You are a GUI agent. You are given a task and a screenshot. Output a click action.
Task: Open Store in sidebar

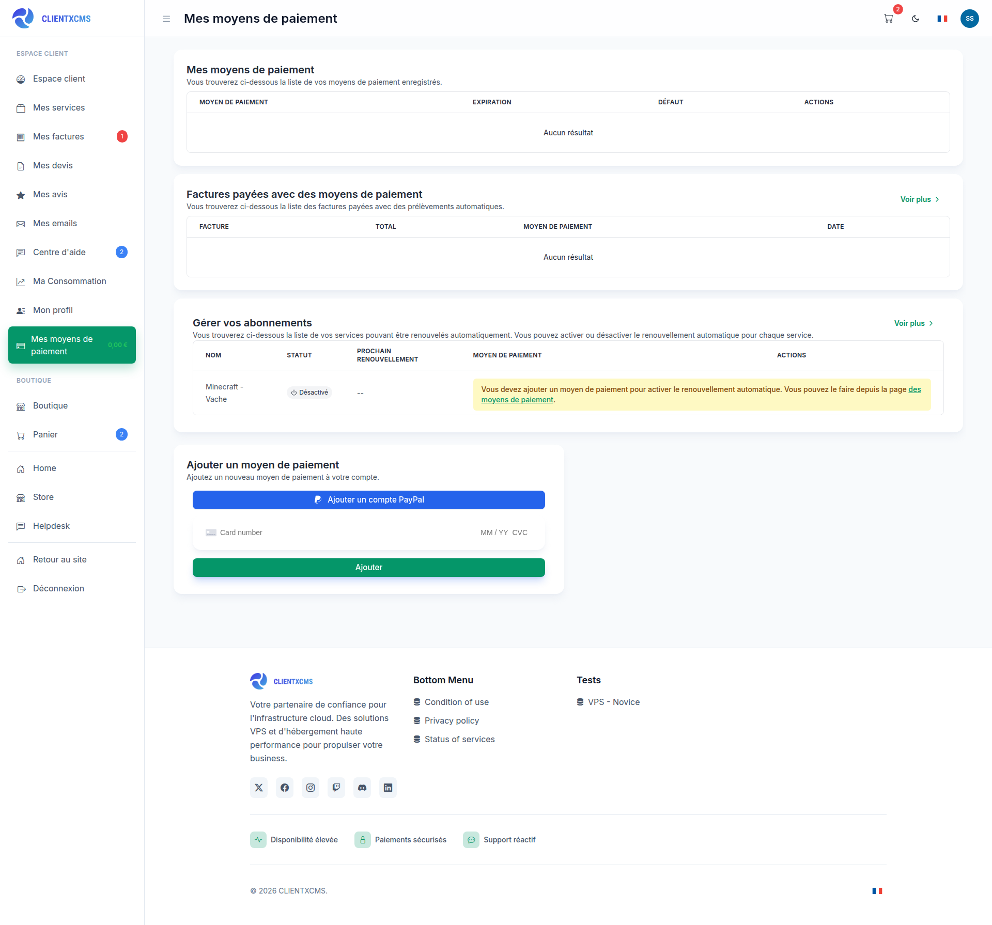(72, 497)
